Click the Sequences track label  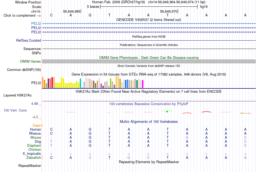coord(32,49)
